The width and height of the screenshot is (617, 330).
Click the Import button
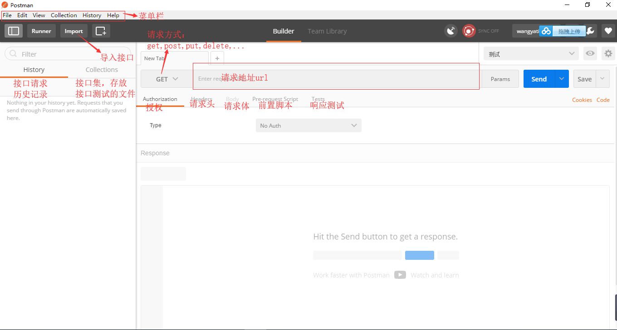pyautogui.click(x=73, y=31)
